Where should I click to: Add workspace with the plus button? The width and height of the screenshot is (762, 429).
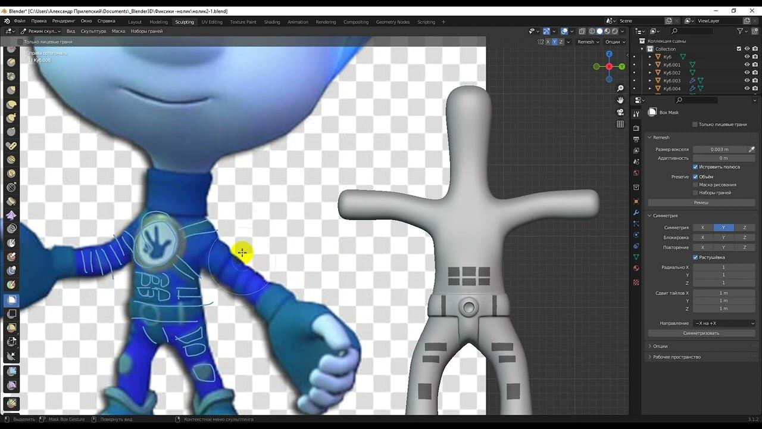coord(444,22)
